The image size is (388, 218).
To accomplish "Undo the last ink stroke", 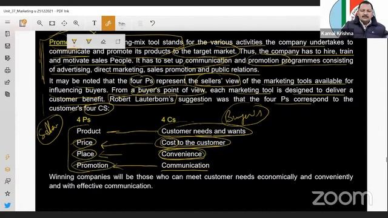I will [x=152, y=23].
